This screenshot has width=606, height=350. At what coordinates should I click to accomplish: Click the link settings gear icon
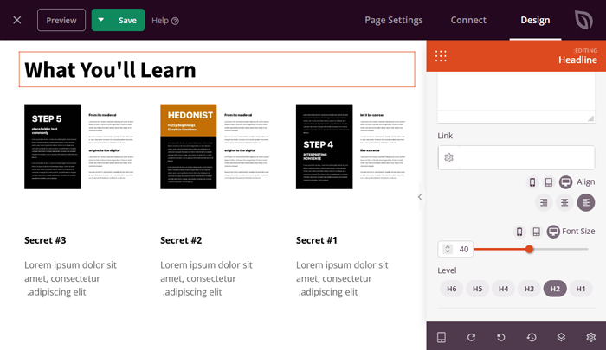click(x=448, y=157)
